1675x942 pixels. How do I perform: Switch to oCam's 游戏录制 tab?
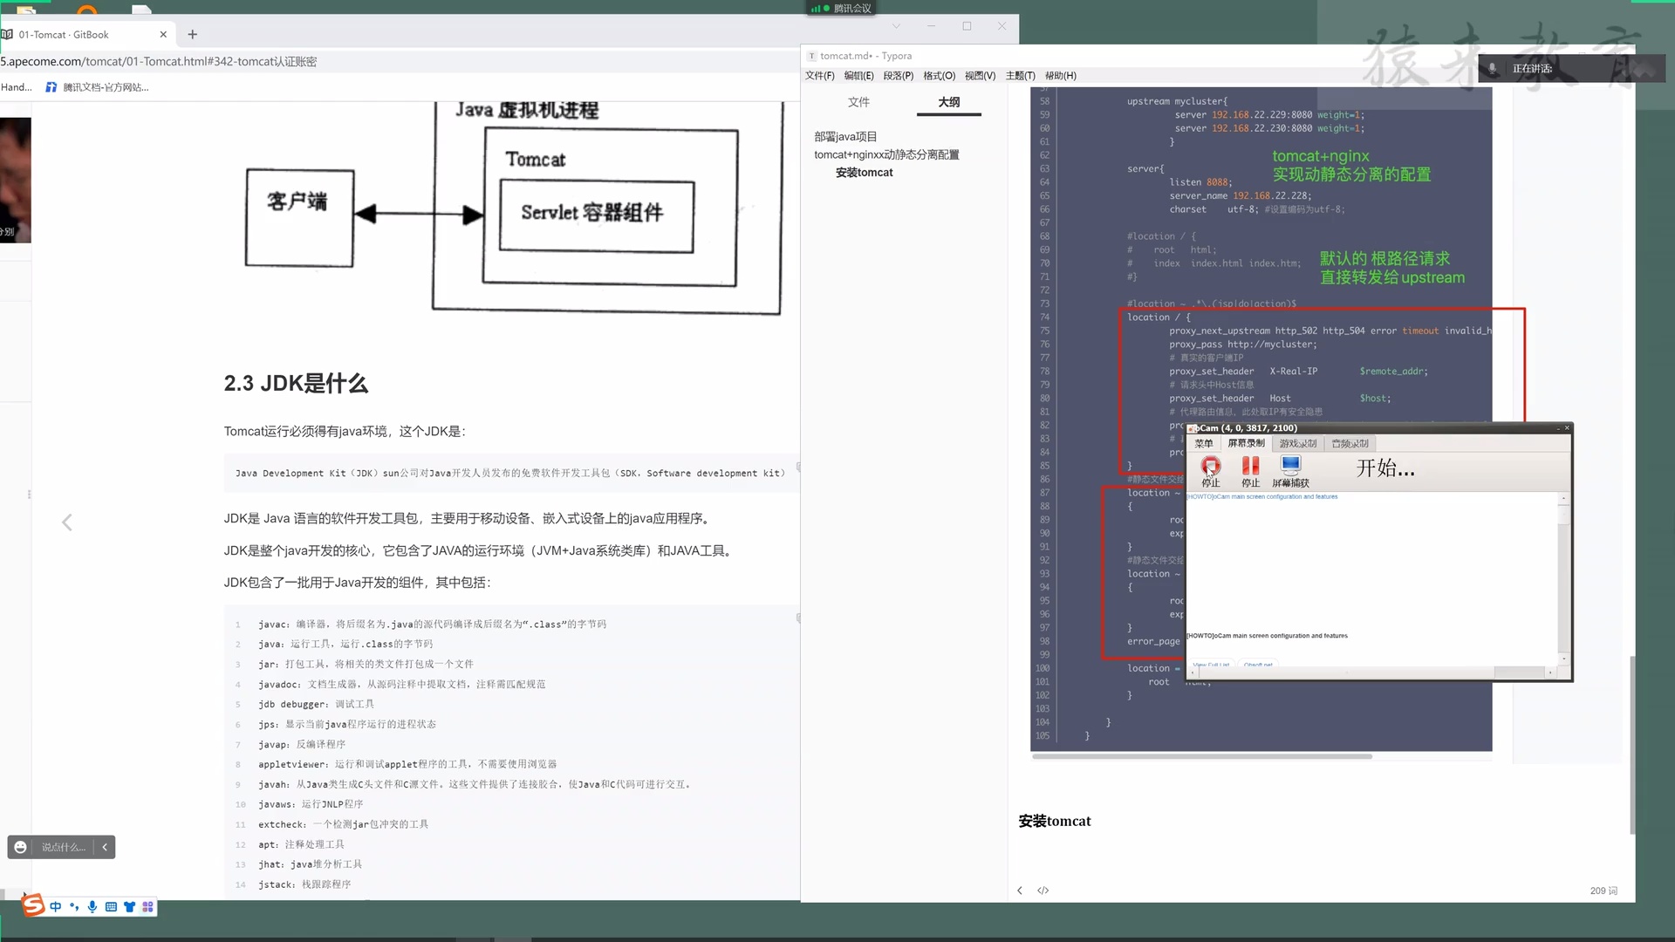(x=1298, y=442)
